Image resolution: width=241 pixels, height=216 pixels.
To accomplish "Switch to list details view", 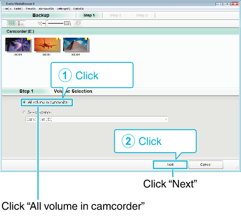I will (21, 23).
